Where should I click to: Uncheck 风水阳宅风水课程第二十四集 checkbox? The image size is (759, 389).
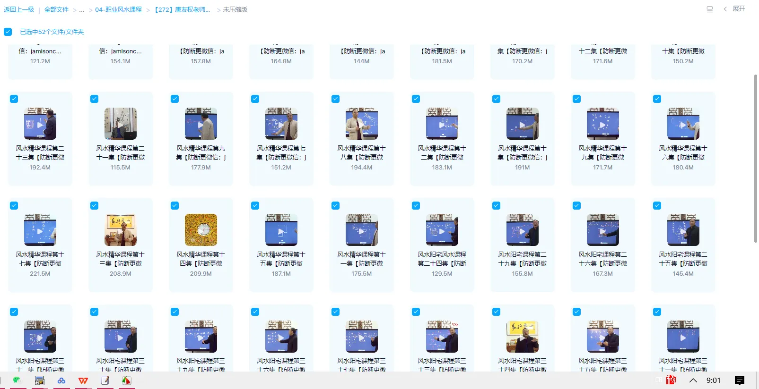pyautogui.click(x=416, y=205)
